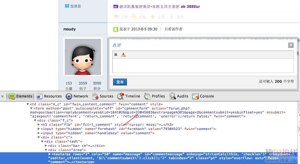Open the Resources panel

tap(49, 96)
